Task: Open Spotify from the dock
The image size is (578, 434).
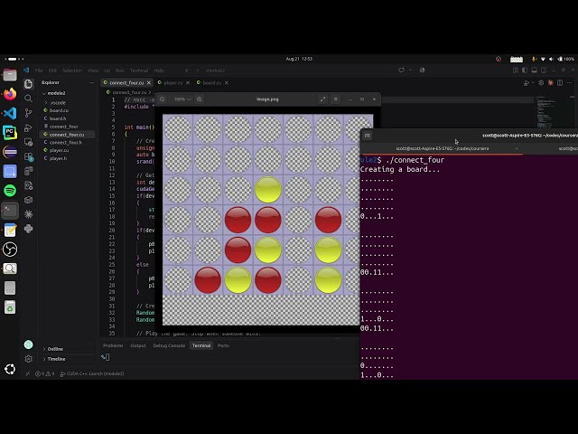Action: (x=10, y=191)
